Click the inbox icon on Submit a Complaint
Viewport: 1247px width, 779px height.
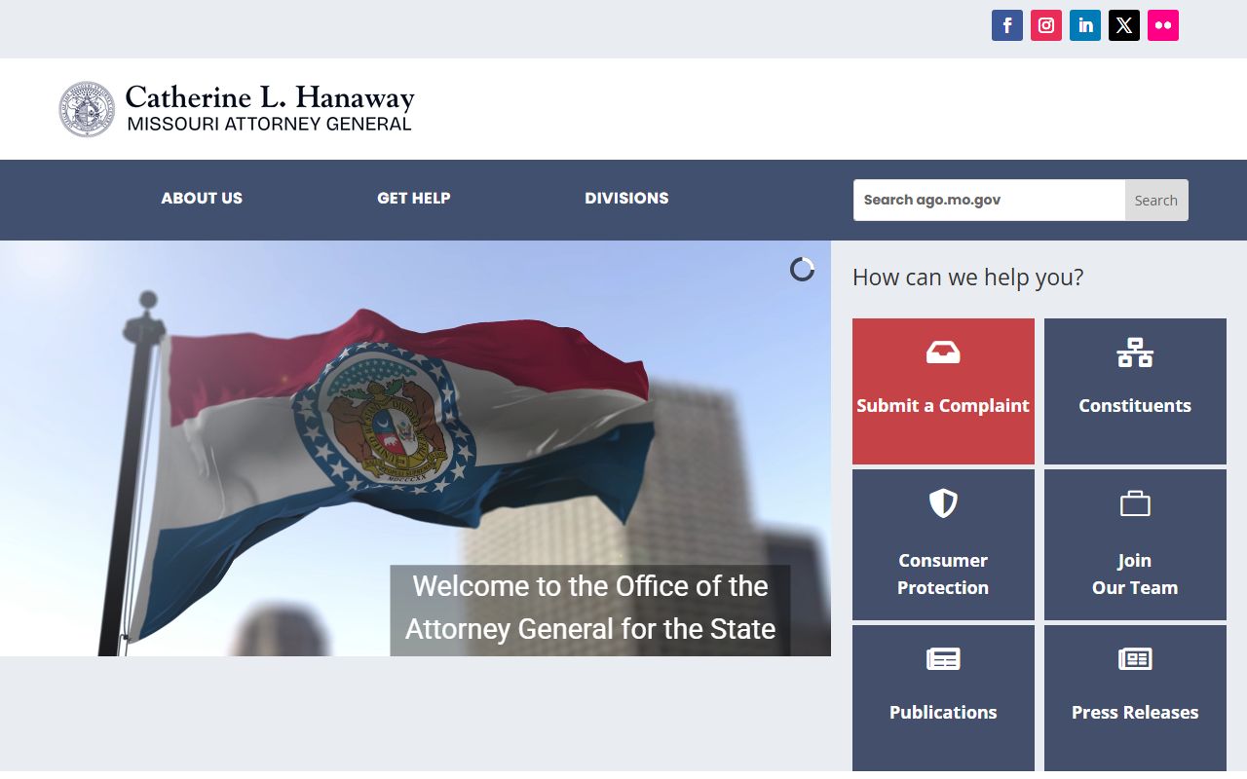[x=943, y=352]
